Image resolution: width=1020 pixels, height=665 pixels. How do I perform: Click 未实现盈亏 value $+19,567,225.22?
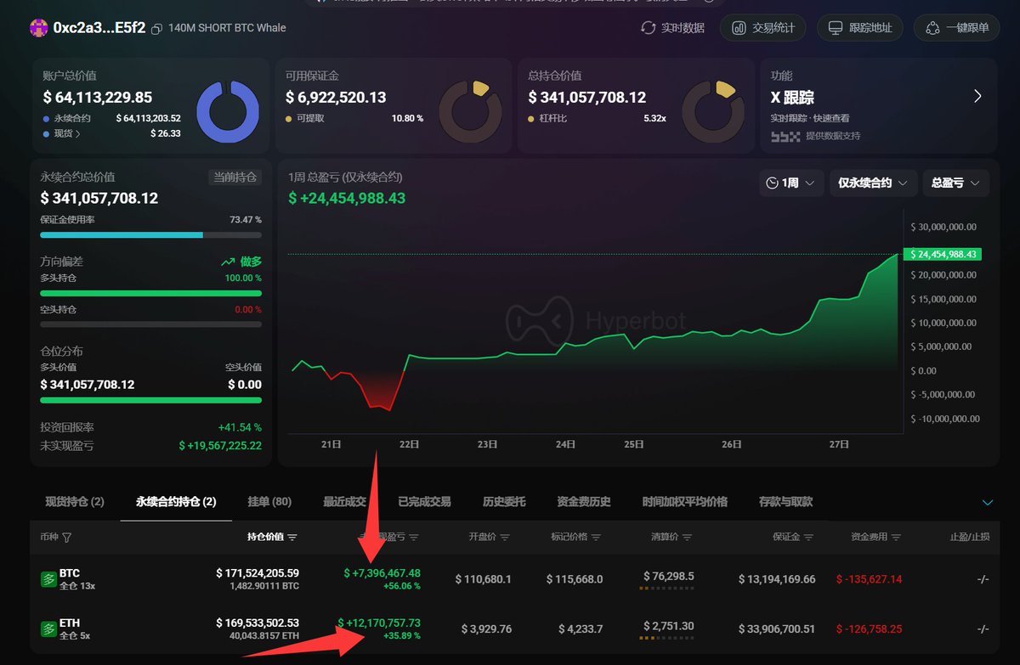click(220, 446)
